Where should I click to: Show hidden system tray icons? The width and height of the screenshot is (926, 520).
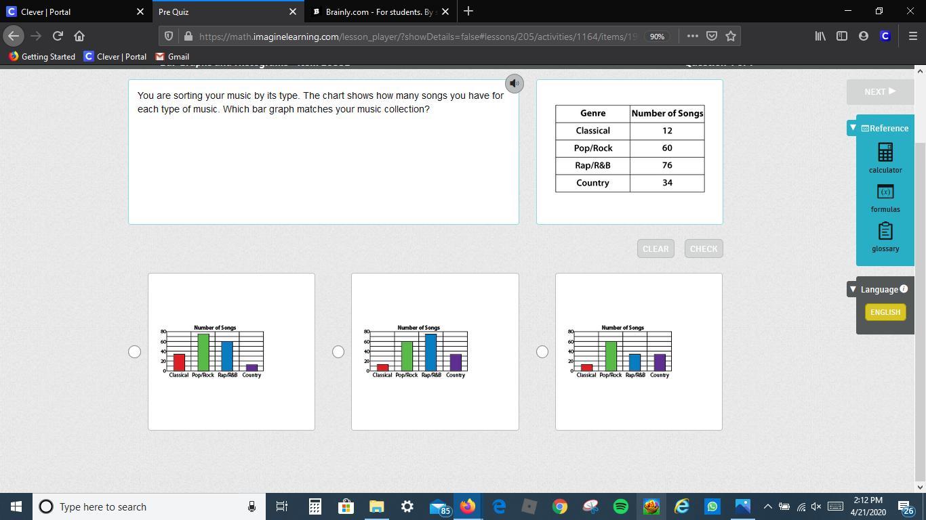pyautogui.click(x=767, y=506)
